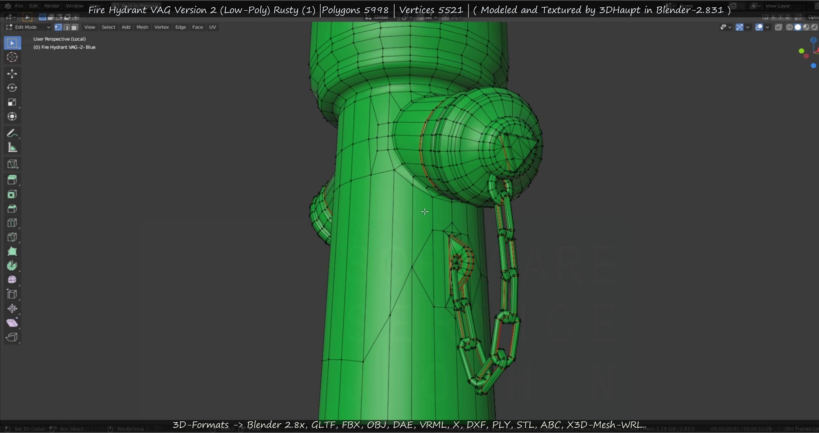The height and width of the screenshot is (433, 819).
Task: Select the Measure ruler tool
Action: tap(12, 147)
